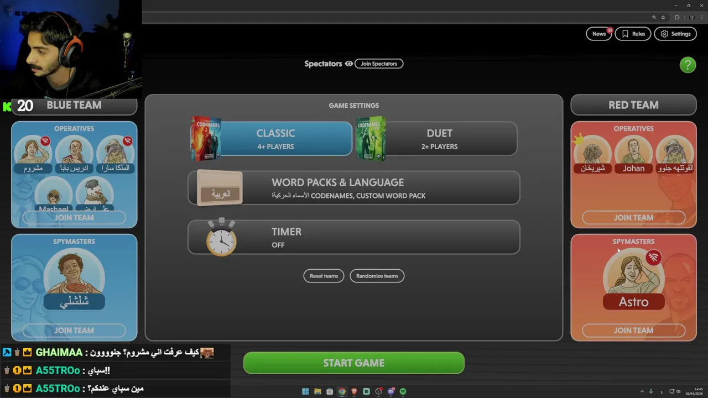This screenshot has width=708, height=398.
Task: Click the Join Spectators button
Action: click(x=379, y=64)
